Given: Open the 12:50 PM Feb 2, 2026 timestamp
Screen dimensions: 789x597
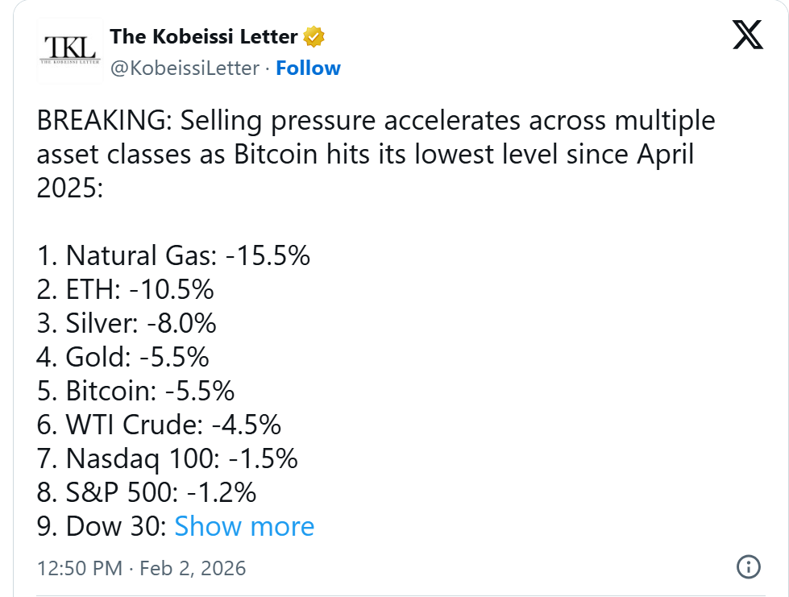Looking at the screenshot, I should 141,567.
